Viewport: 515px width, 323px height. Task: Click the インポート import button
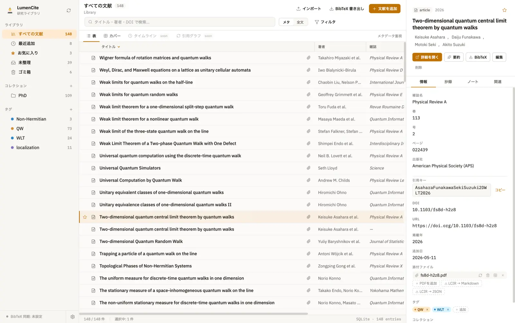point(309,9)
